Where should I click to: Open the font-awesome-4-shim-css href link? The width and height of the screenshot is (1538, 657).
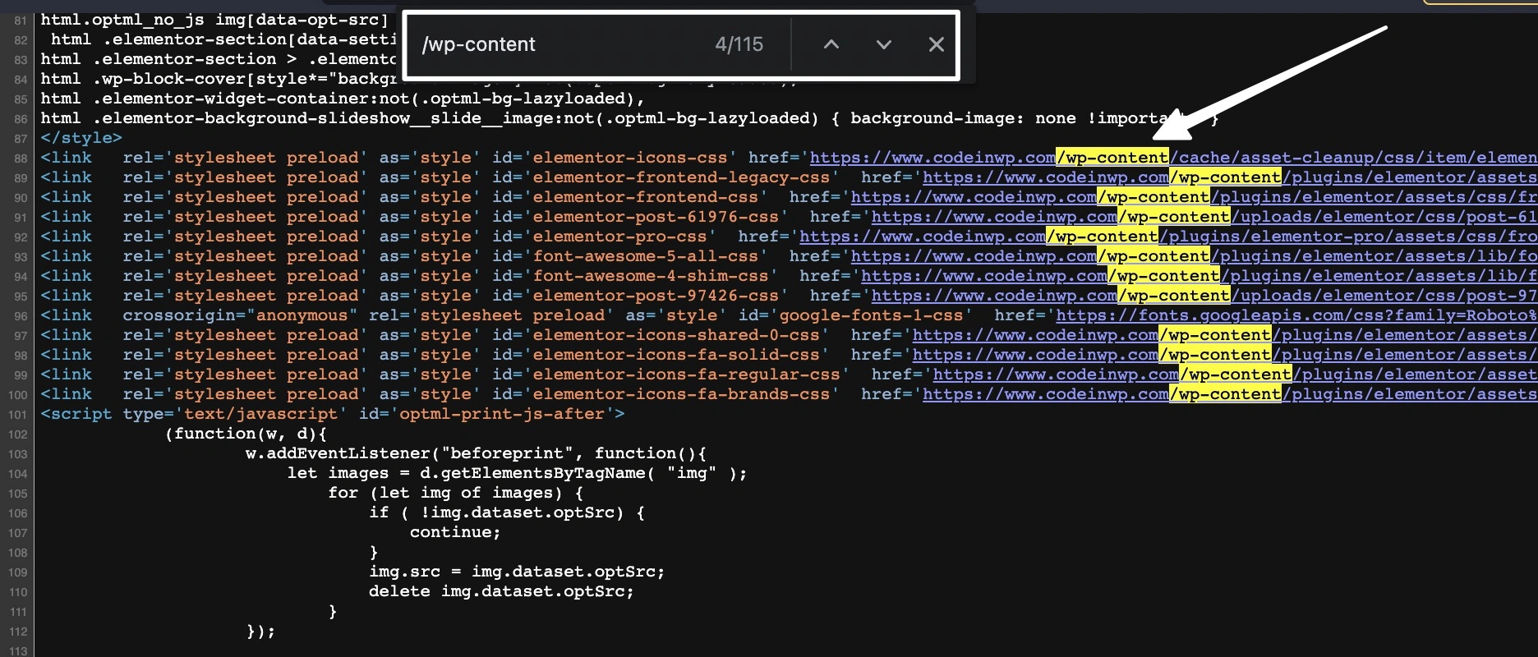pyautogui.click(x=983, y=276)
